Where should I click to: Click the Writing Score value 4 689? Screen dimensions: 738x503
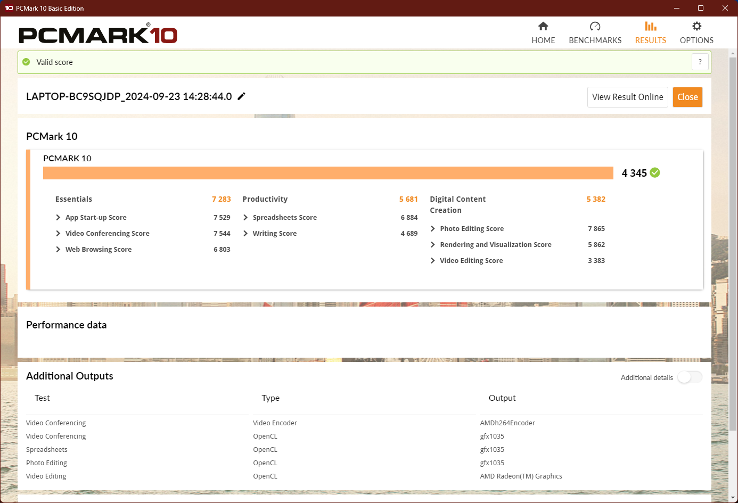tap(409, 234)
